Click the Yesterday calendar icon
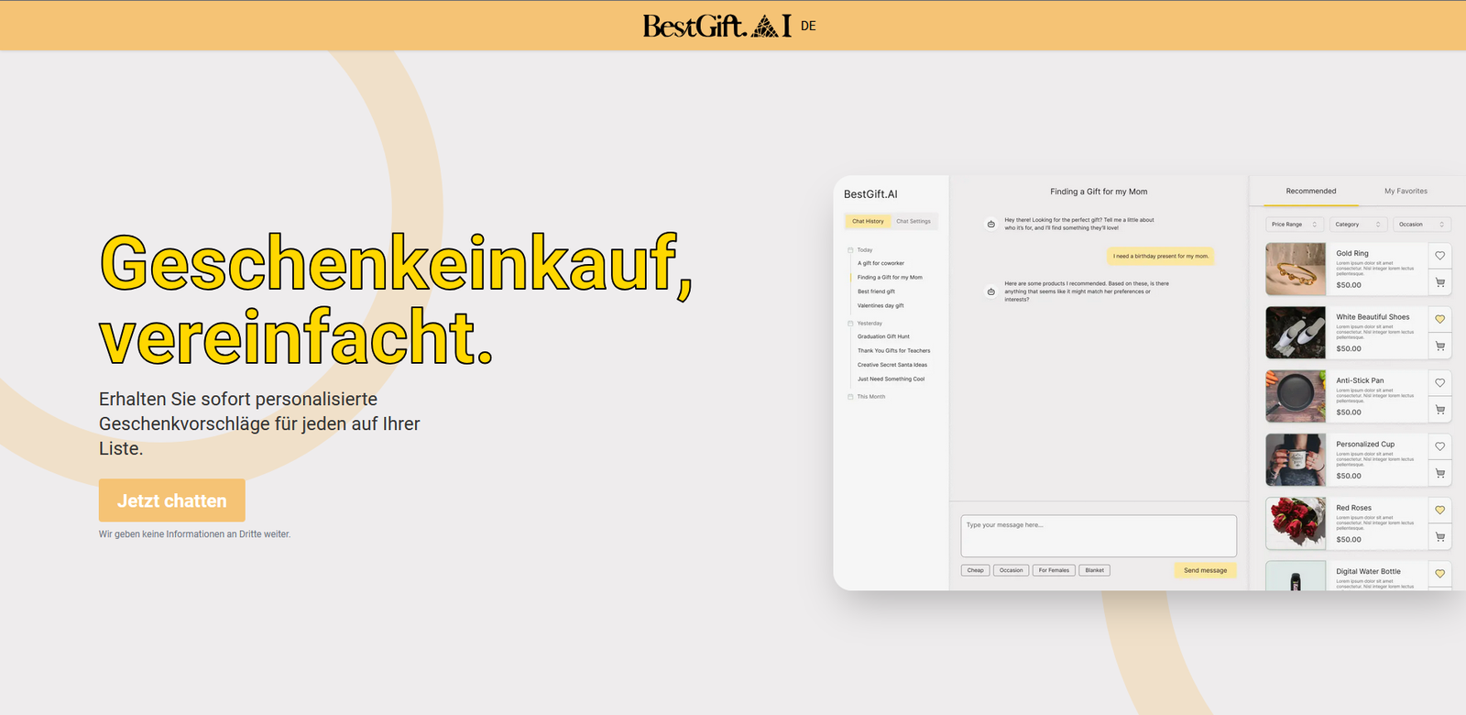Image resolution: width=1466 pixels, height=715 pixels. [850, 323]
